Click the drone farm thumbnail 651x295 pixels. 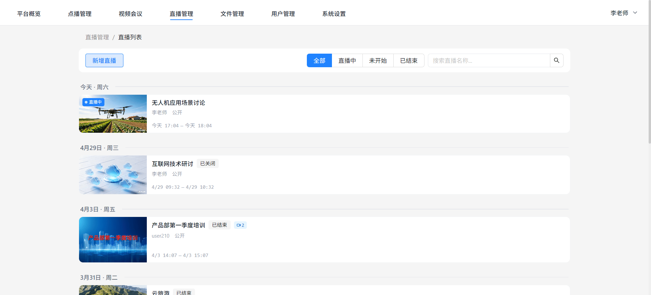(113, 114)
